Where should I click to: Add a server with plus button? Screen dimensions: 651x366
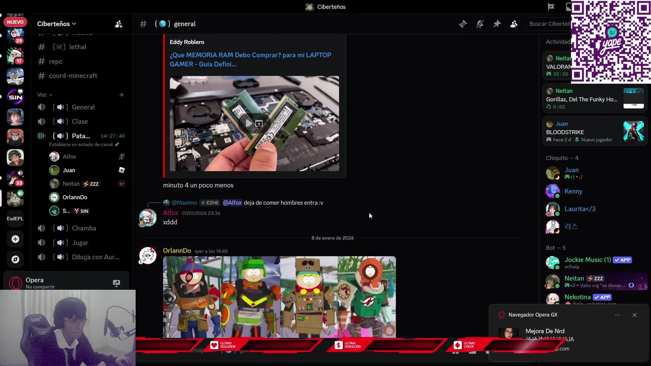pyautogui.click(x=15, y=239)
